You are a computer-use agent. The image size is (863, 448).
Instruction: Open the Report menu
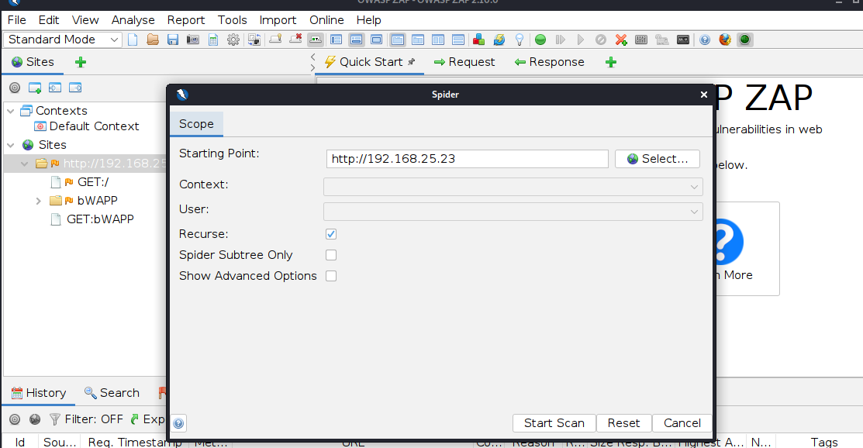pyautogui.click(x=186, y=20)
